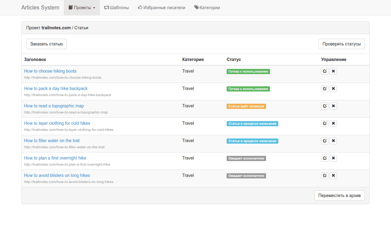Open the 'How to plan a first overnight hike' link
Image resolution: width=391 pixels, height=244 pixels.
(55, 158)
